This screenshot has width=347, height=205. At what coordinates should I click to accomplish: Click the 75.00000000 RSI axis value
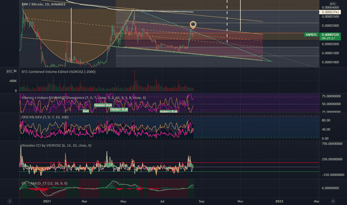click(x=331, y=97)
